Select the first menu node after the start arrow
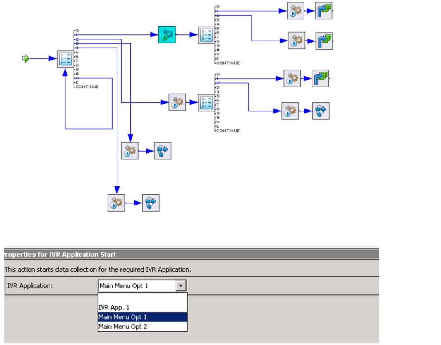Image resolution: width=441 pixels, height=345 pixels. pyautogui.click(x=65, y=59)
